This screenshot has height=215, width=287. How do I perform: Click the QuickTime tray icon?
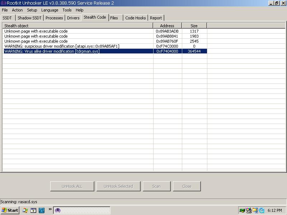click(262, 210)
